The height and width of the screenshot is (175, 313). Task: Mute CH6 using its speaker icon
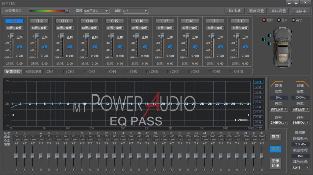145,47
